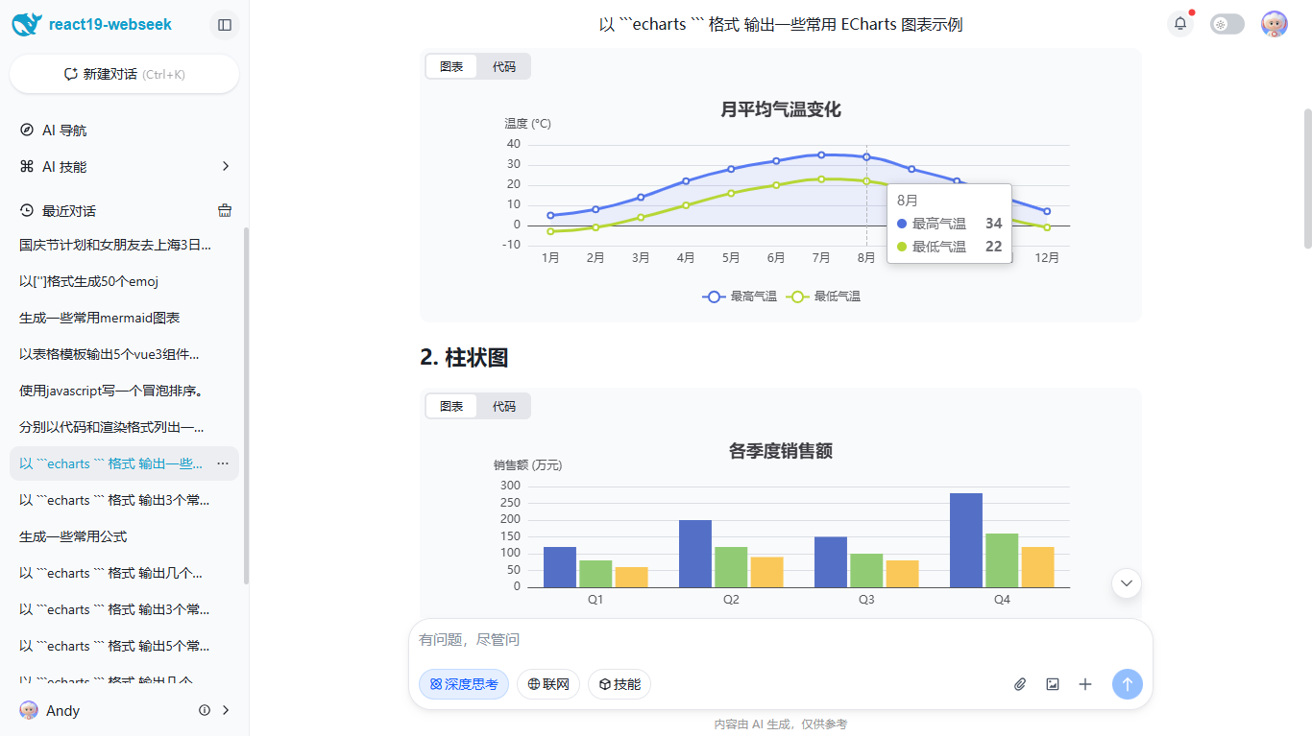Open the 以表格模板输出5个vue3组件 conversation
Screen dimensions: 1312x736
(125, 354)
